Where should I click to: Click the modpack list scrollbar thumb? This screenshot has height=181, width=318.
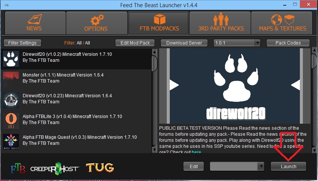click(x=154, y=63)
